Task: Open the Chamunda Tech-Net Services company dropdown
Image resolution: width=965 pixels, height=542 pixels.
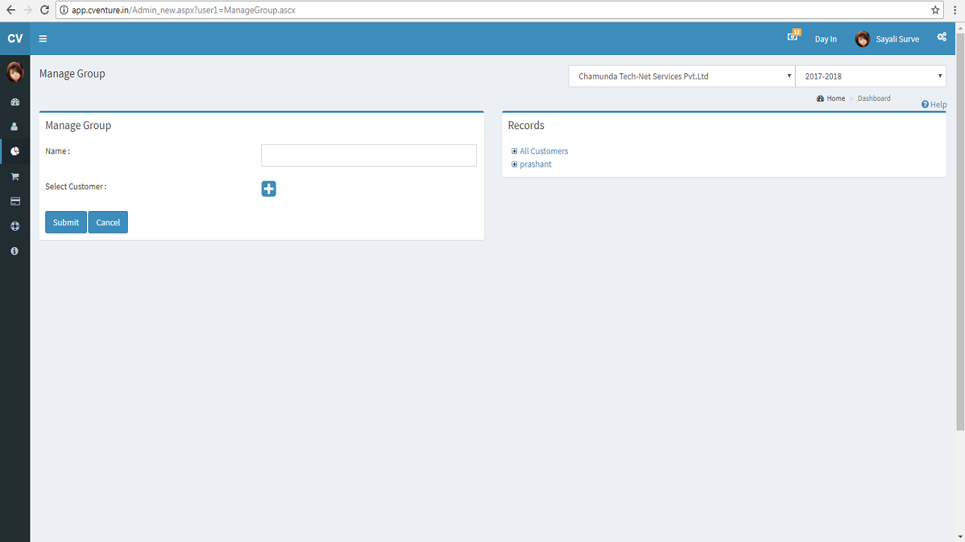Action: click(x=682, y=76)
